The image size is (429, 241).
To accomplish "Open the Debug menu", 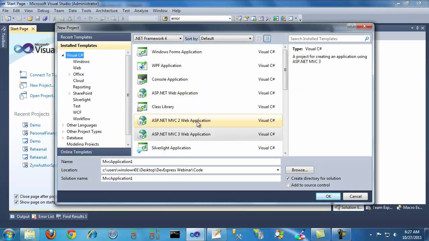I will pyautogui.click(x=43, y=11).
